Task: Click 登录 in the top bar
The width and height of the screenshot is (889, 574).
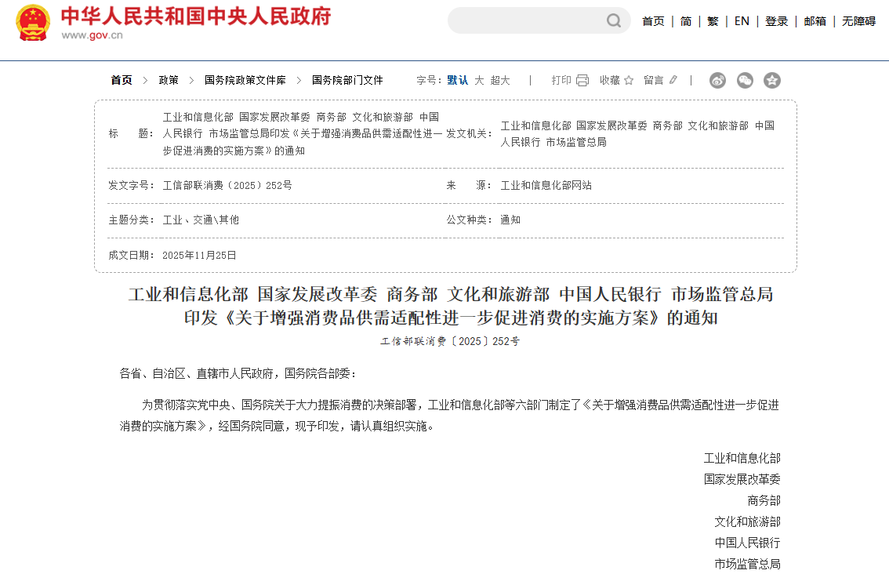Action: click(x=777, y=21)
